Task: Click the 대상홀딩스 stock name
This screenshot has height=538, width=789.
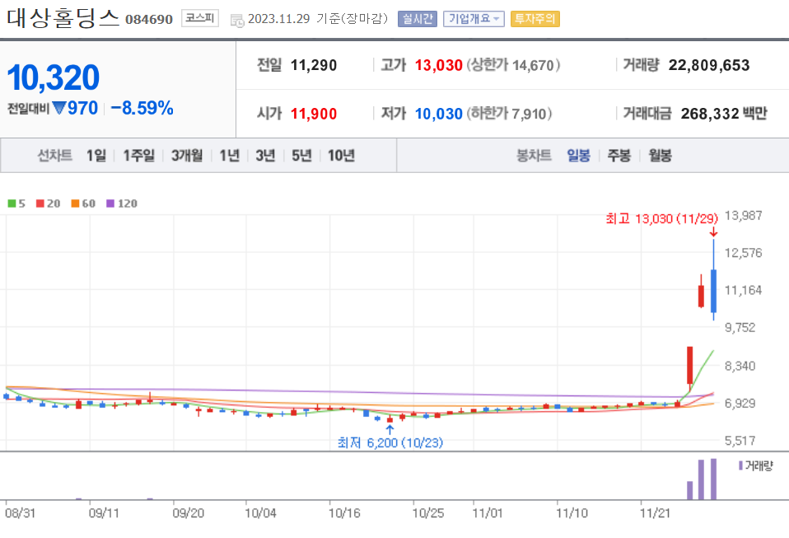Action: point(63,17)
